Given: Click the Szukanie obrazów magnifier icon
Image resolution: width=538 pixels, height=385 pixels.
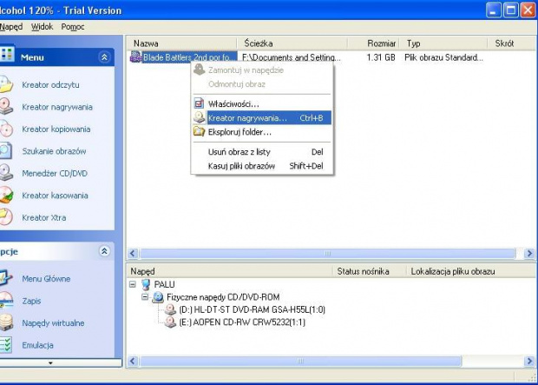Looking at the screenshot, I should click(5, 151).
